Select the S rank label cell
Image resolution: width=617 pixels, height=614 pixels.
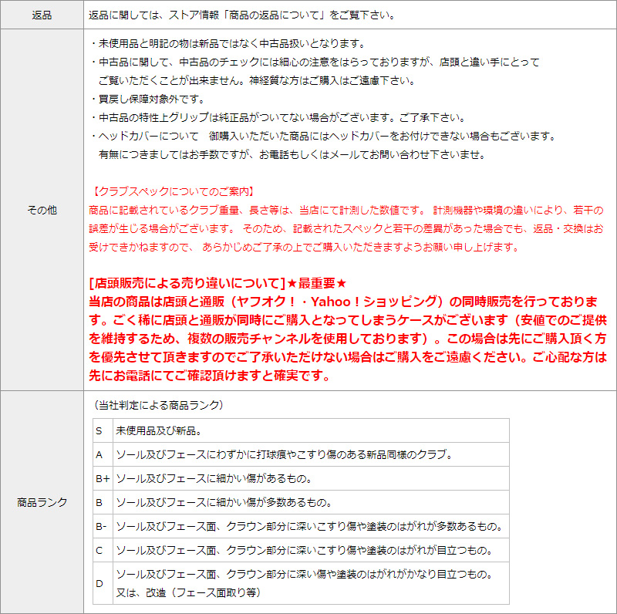[x=102, y=430]
